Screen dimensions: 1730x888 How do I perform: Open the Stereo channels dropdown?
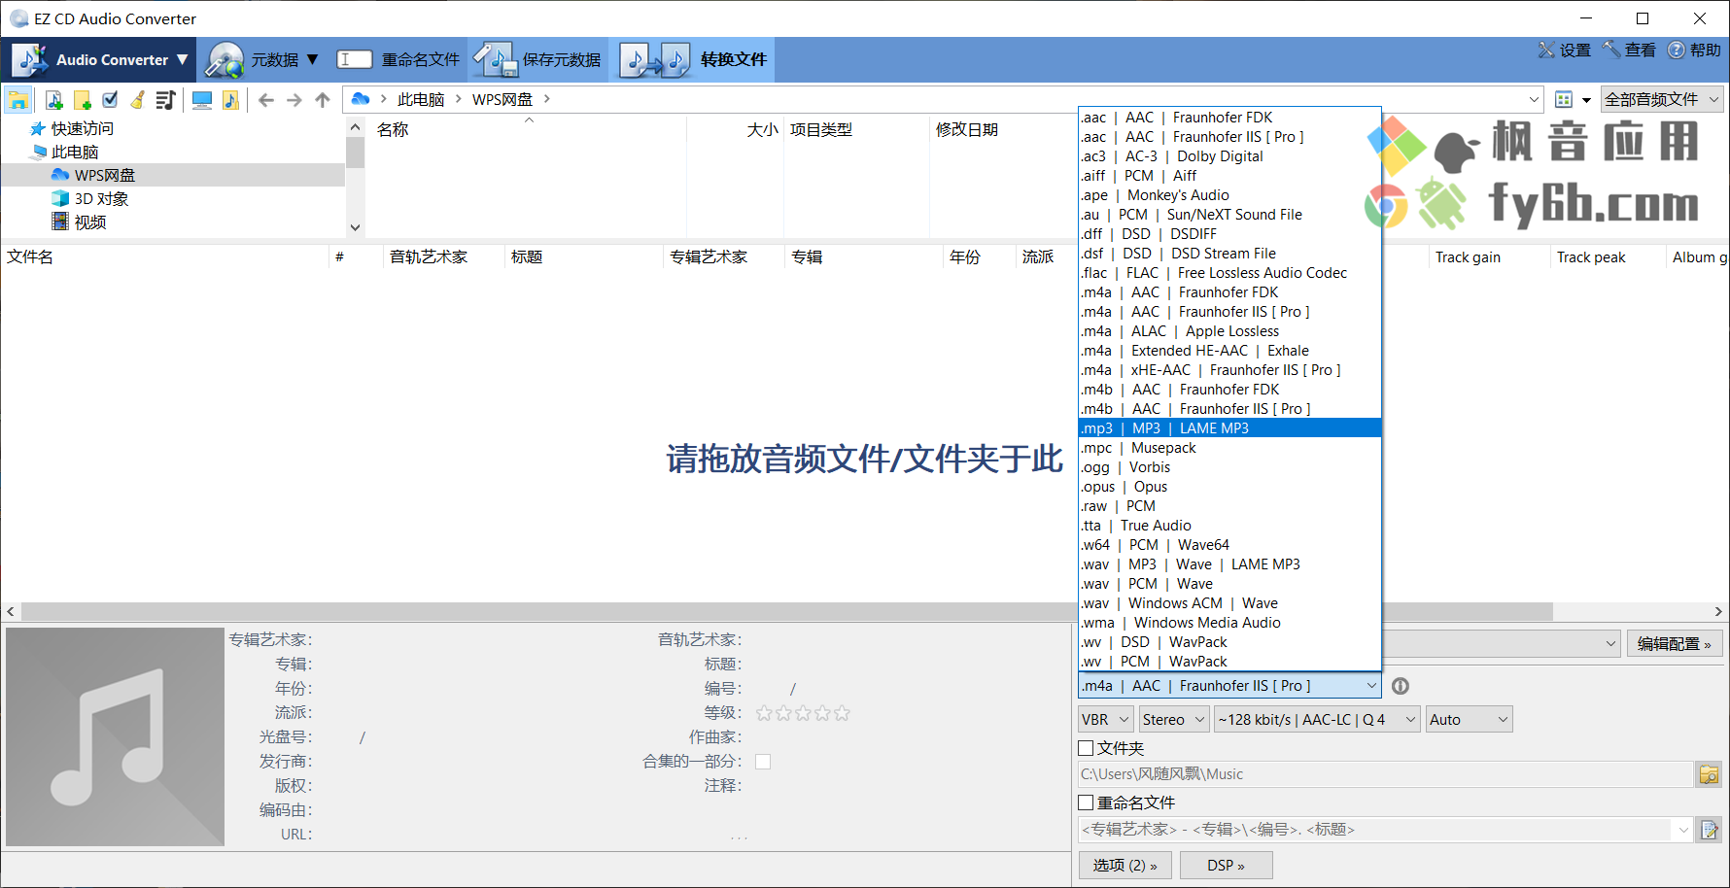[1174, 720]
